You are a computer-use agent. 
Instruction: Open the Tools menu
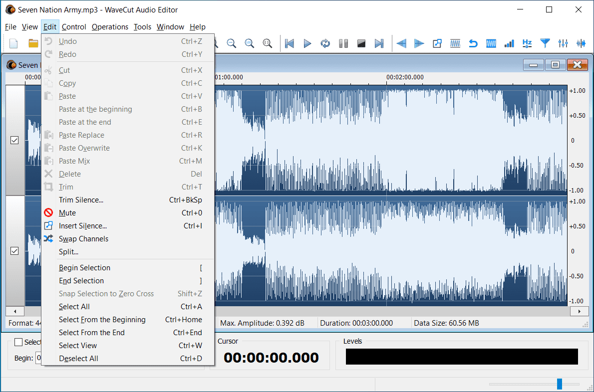click(x=142, y=27)
